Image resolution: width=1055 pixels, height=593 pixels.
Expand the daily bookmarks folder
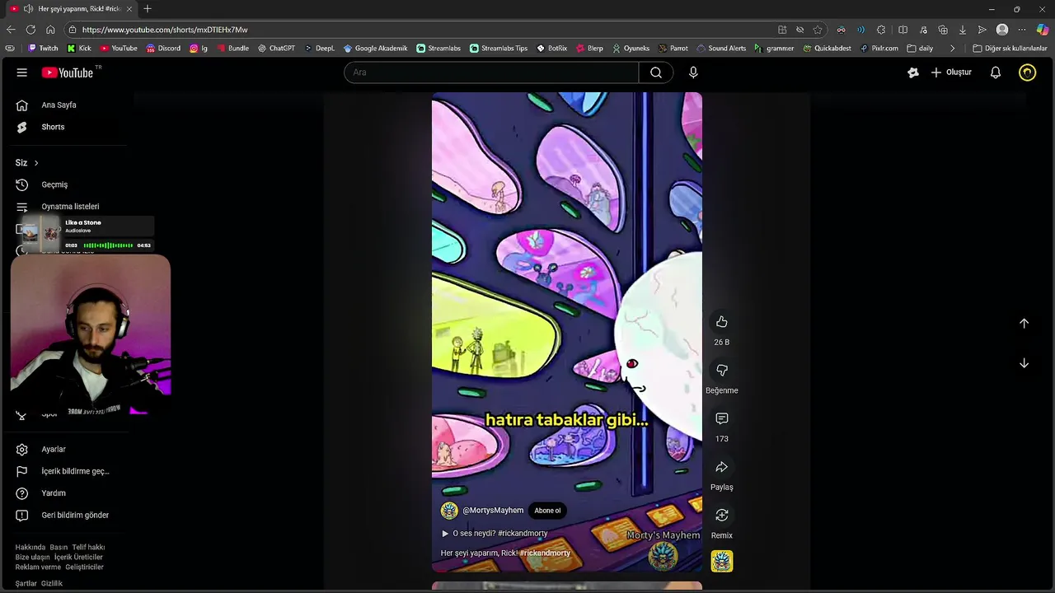click(x=920, y=49)
